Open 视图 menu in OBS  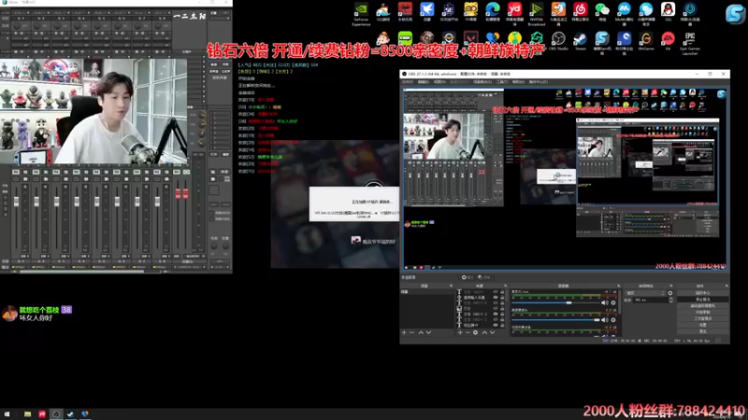click(439, 82)
